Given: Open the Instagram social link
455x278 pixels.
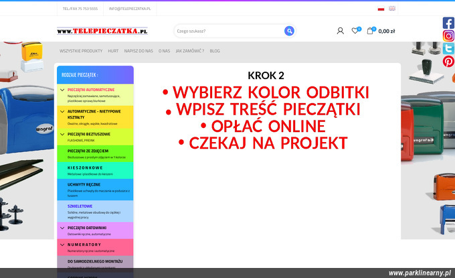Looking at the screenshot, I should tap(448, 36).
